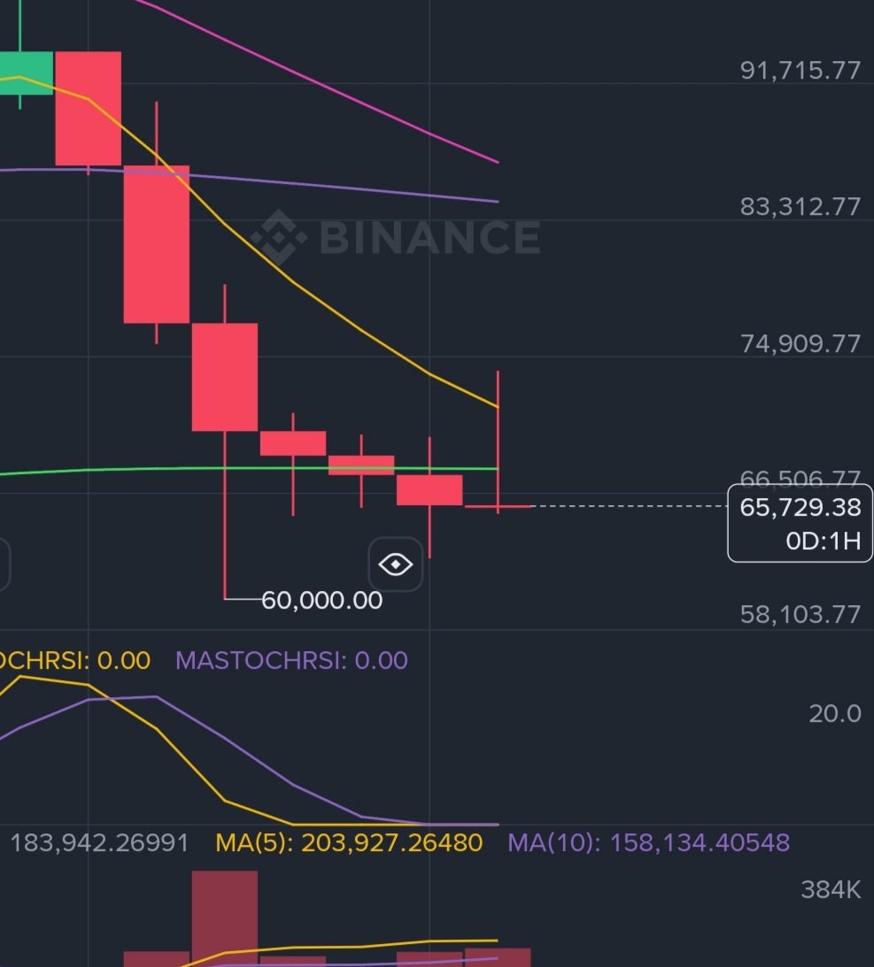
Task: Select the MASTOCHRSI: 0.00 indicator label
Action: [291, 661]
